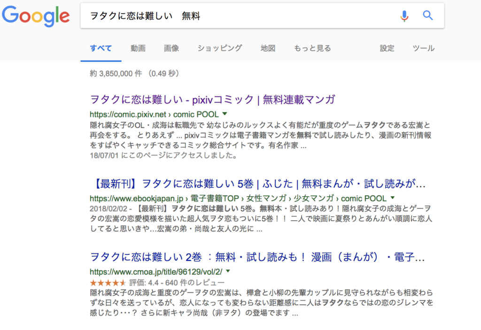Click the star rating of cmoa result

coord(108,283)
